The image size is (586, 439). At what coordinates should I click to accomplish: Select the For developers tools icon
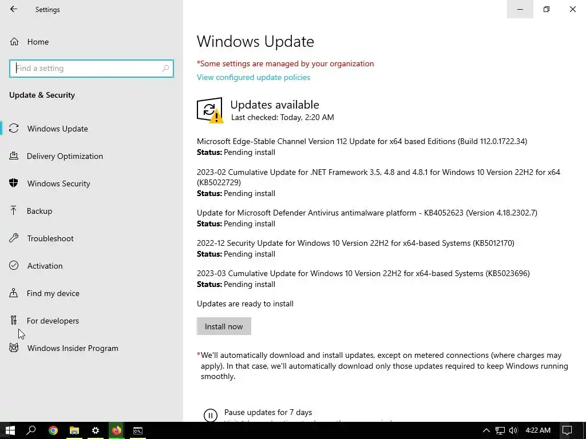14,320
